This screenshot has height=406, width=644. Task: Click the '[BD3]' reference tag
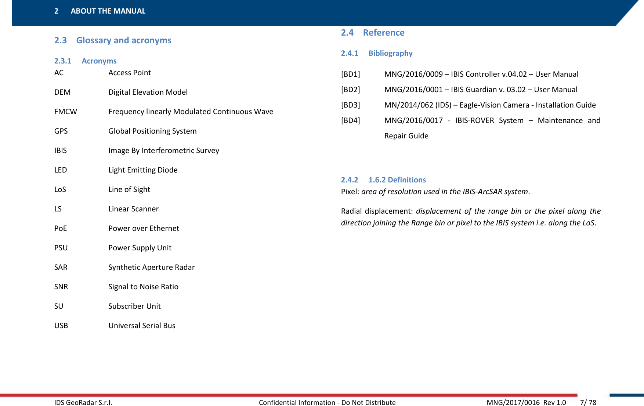(351, 105)
